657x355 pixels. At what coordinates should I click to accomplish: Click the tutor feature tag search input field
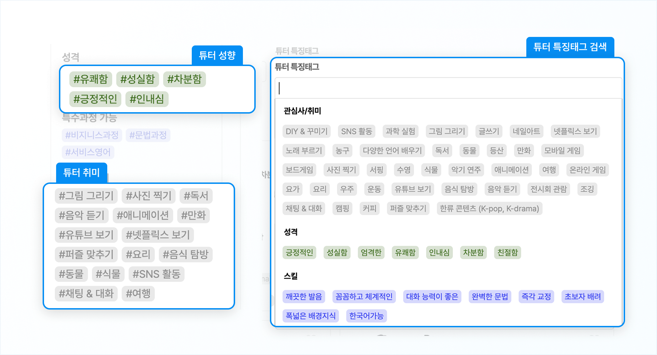448,88
